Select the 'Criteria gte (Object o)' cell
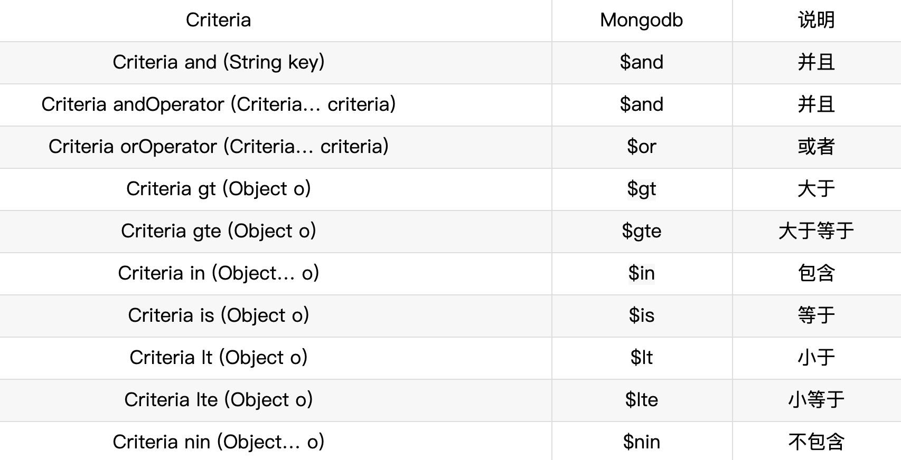This screenshot has width=901, height=460. pos(218,232)
